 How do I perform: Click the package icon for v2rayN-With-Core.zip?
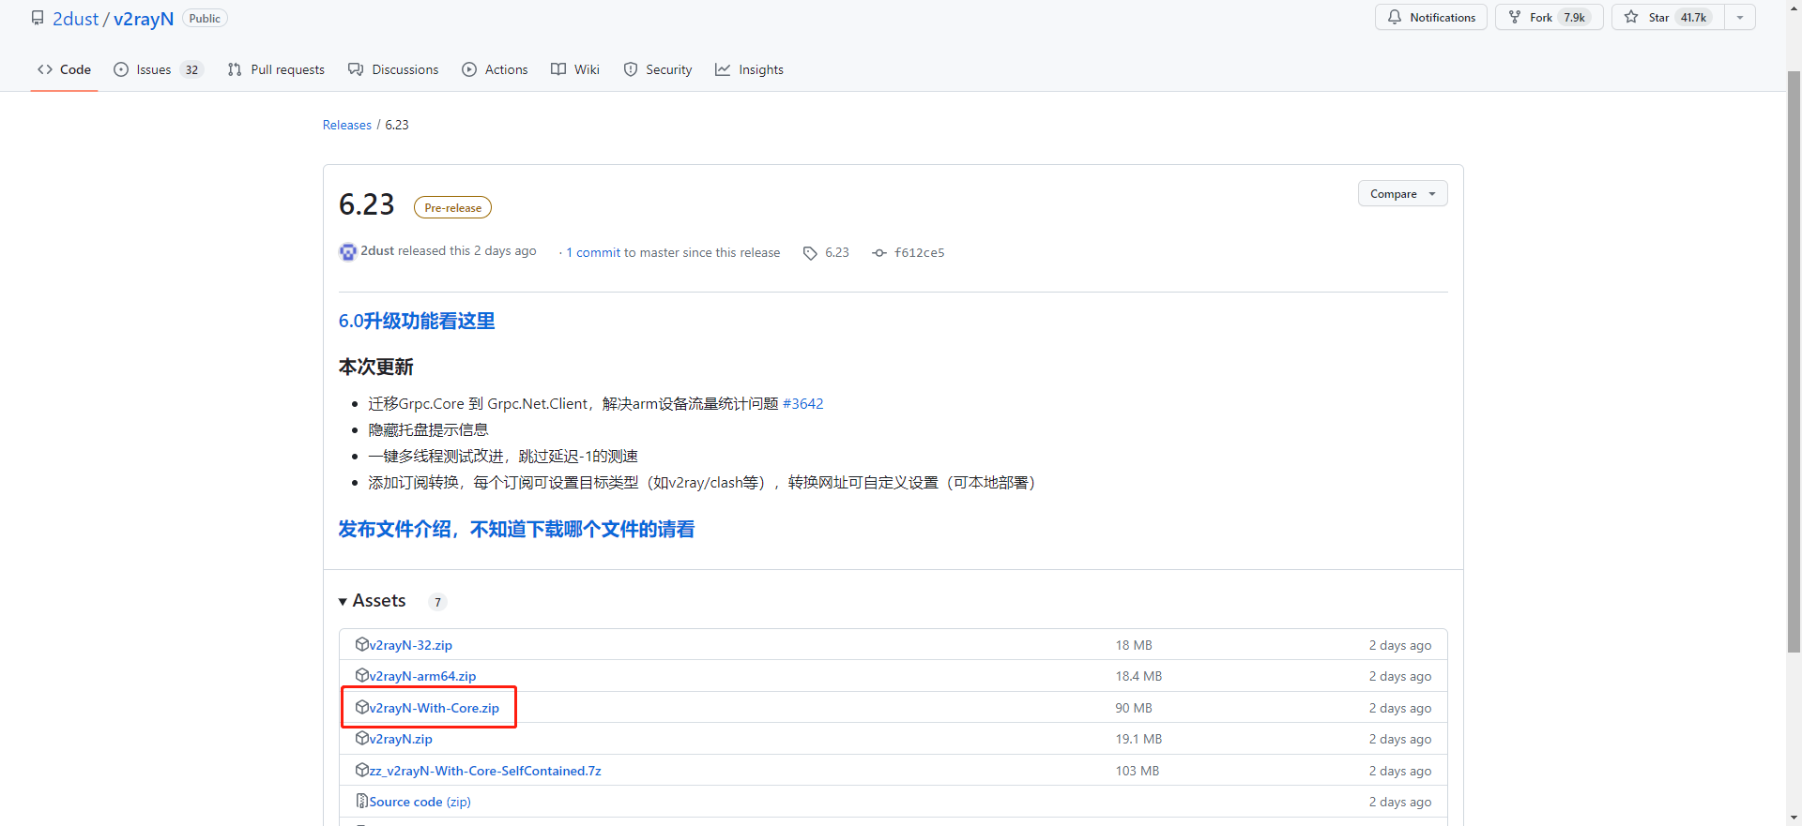click(361, 707)
